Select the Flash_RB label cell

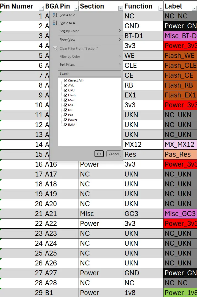180,85
